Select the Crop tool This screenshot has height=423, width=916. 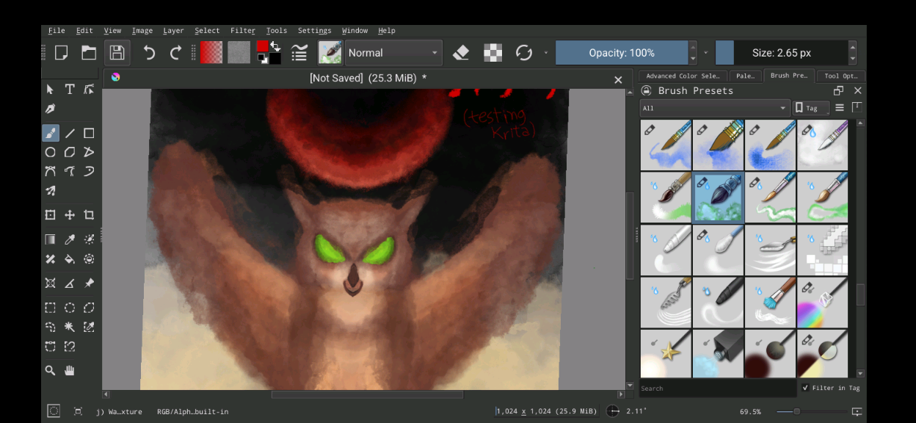point(89,215)
